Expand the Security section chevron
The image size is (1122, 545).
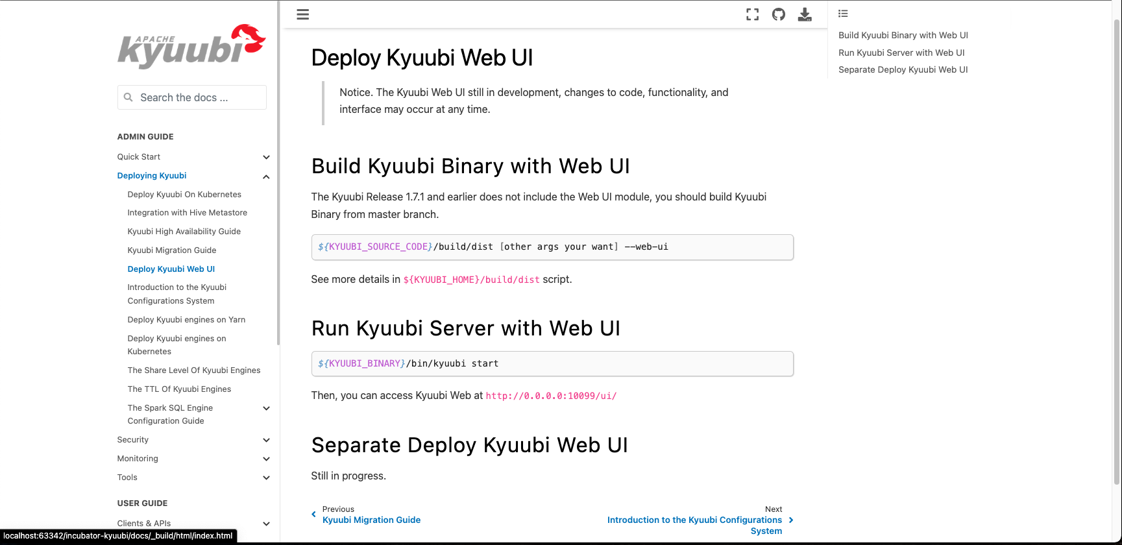[x=266, y=440]
